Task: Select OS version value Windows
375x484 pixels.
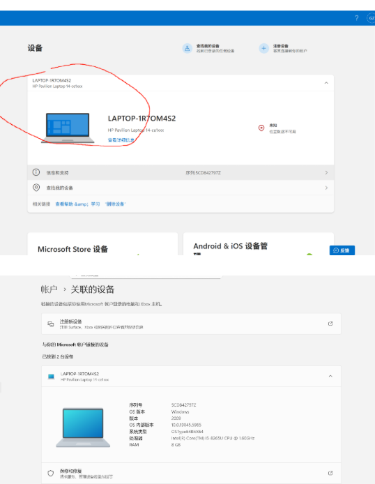Action: 180,411
